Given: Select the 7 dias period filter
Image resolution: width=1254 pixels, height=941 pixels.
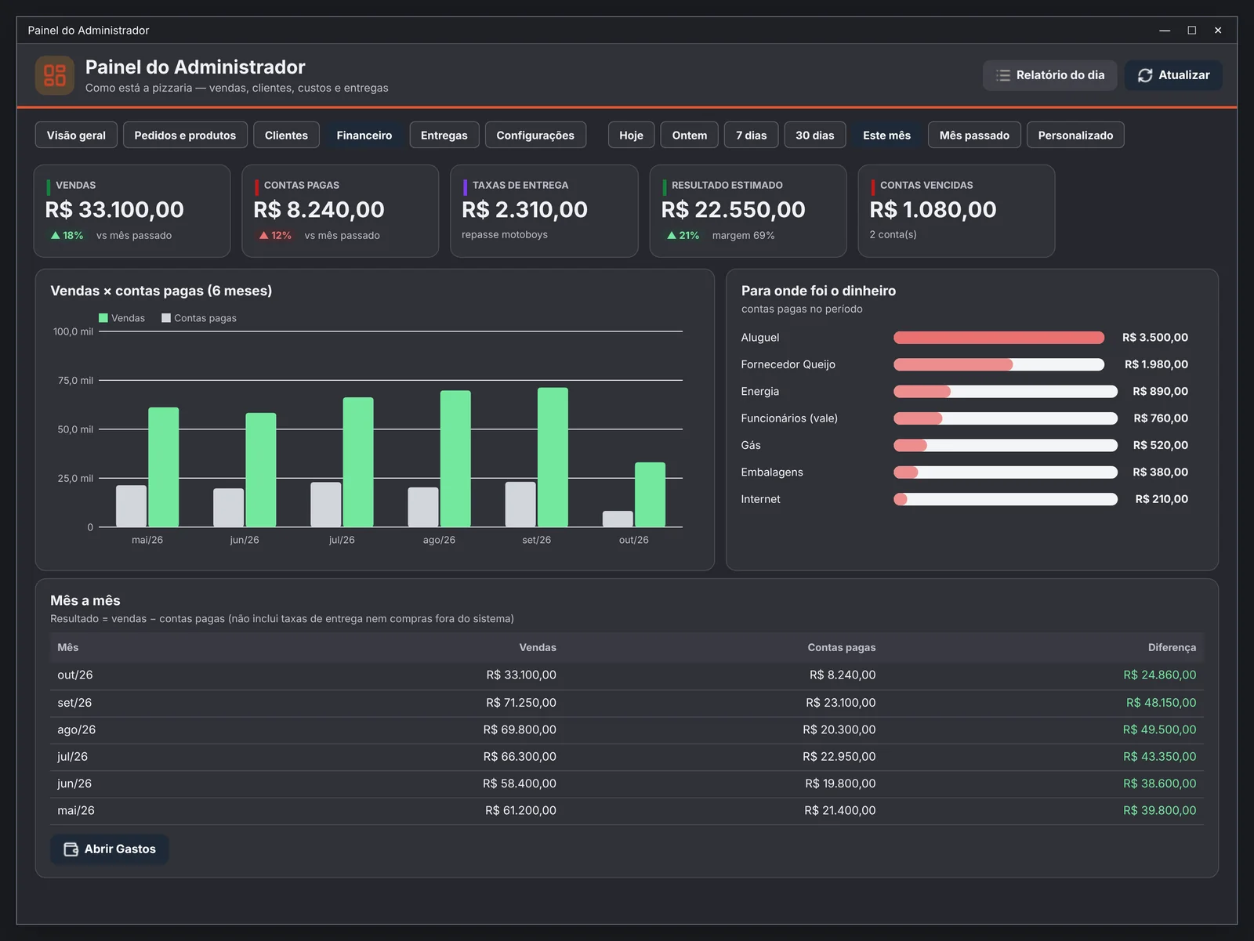Looking at the screenshot, I should (x=752, y=135).
